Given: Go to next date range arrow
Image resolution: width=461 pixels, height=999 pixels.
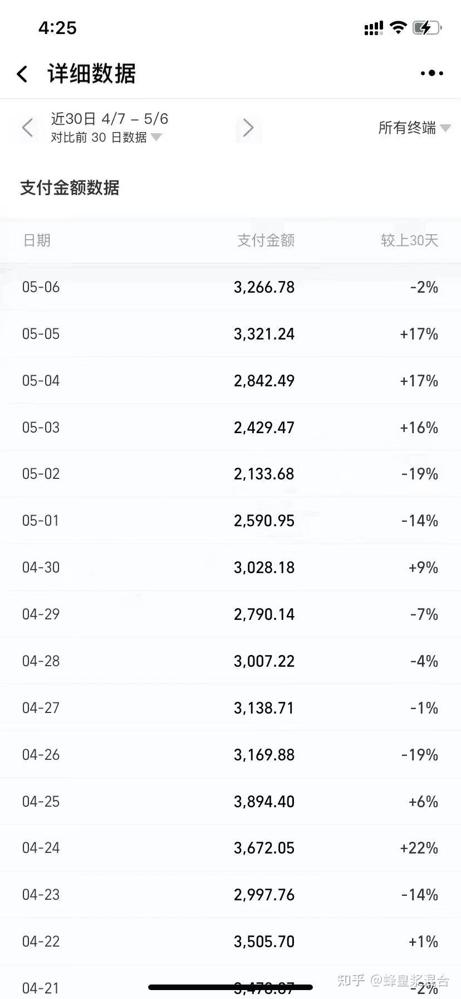Looking at the screenshot, I should [248, 128].
